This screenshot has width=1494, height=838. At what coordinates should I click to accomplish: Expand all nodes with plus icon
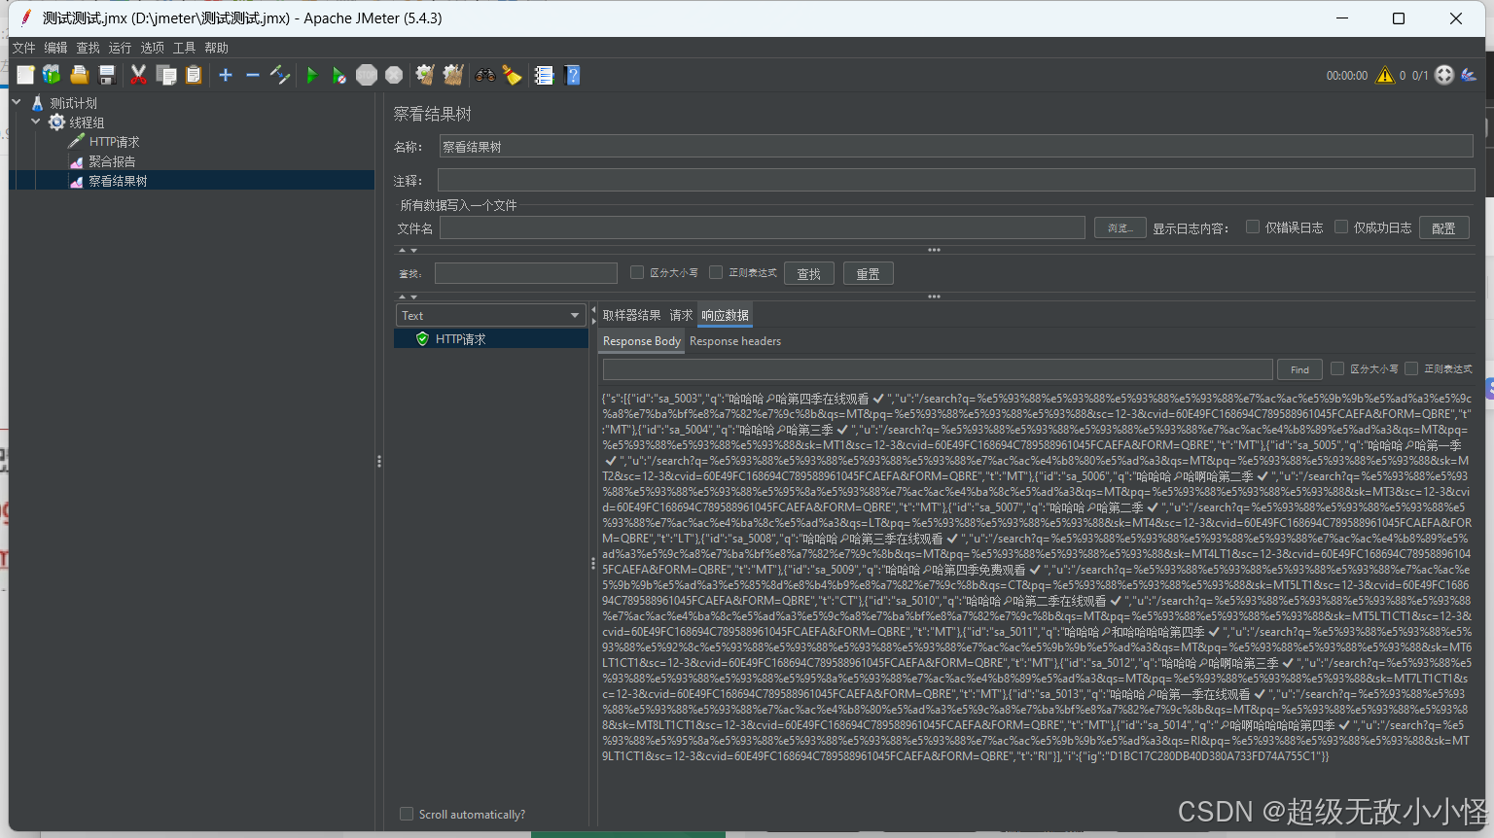click(226, 75)
